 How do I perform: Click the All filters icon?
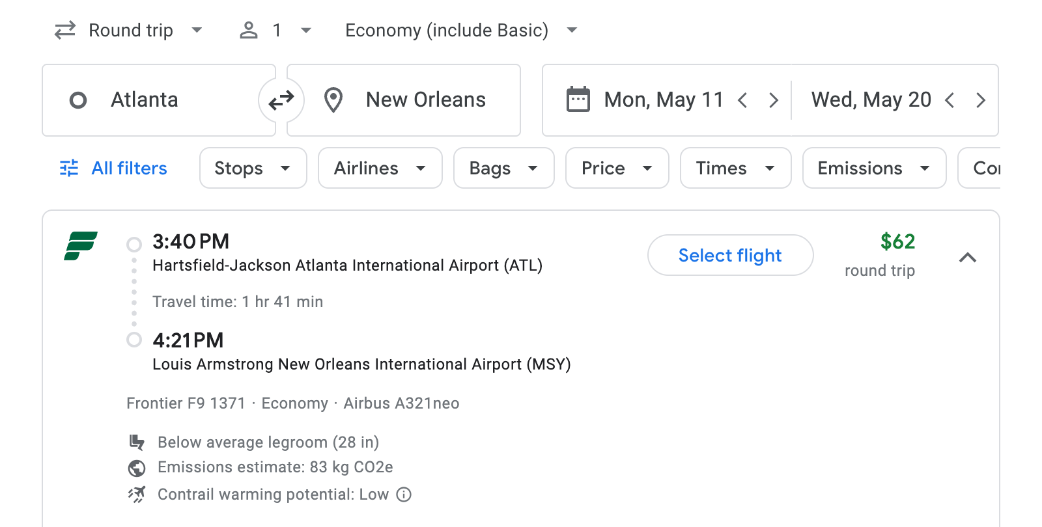(x=69, y=168)
